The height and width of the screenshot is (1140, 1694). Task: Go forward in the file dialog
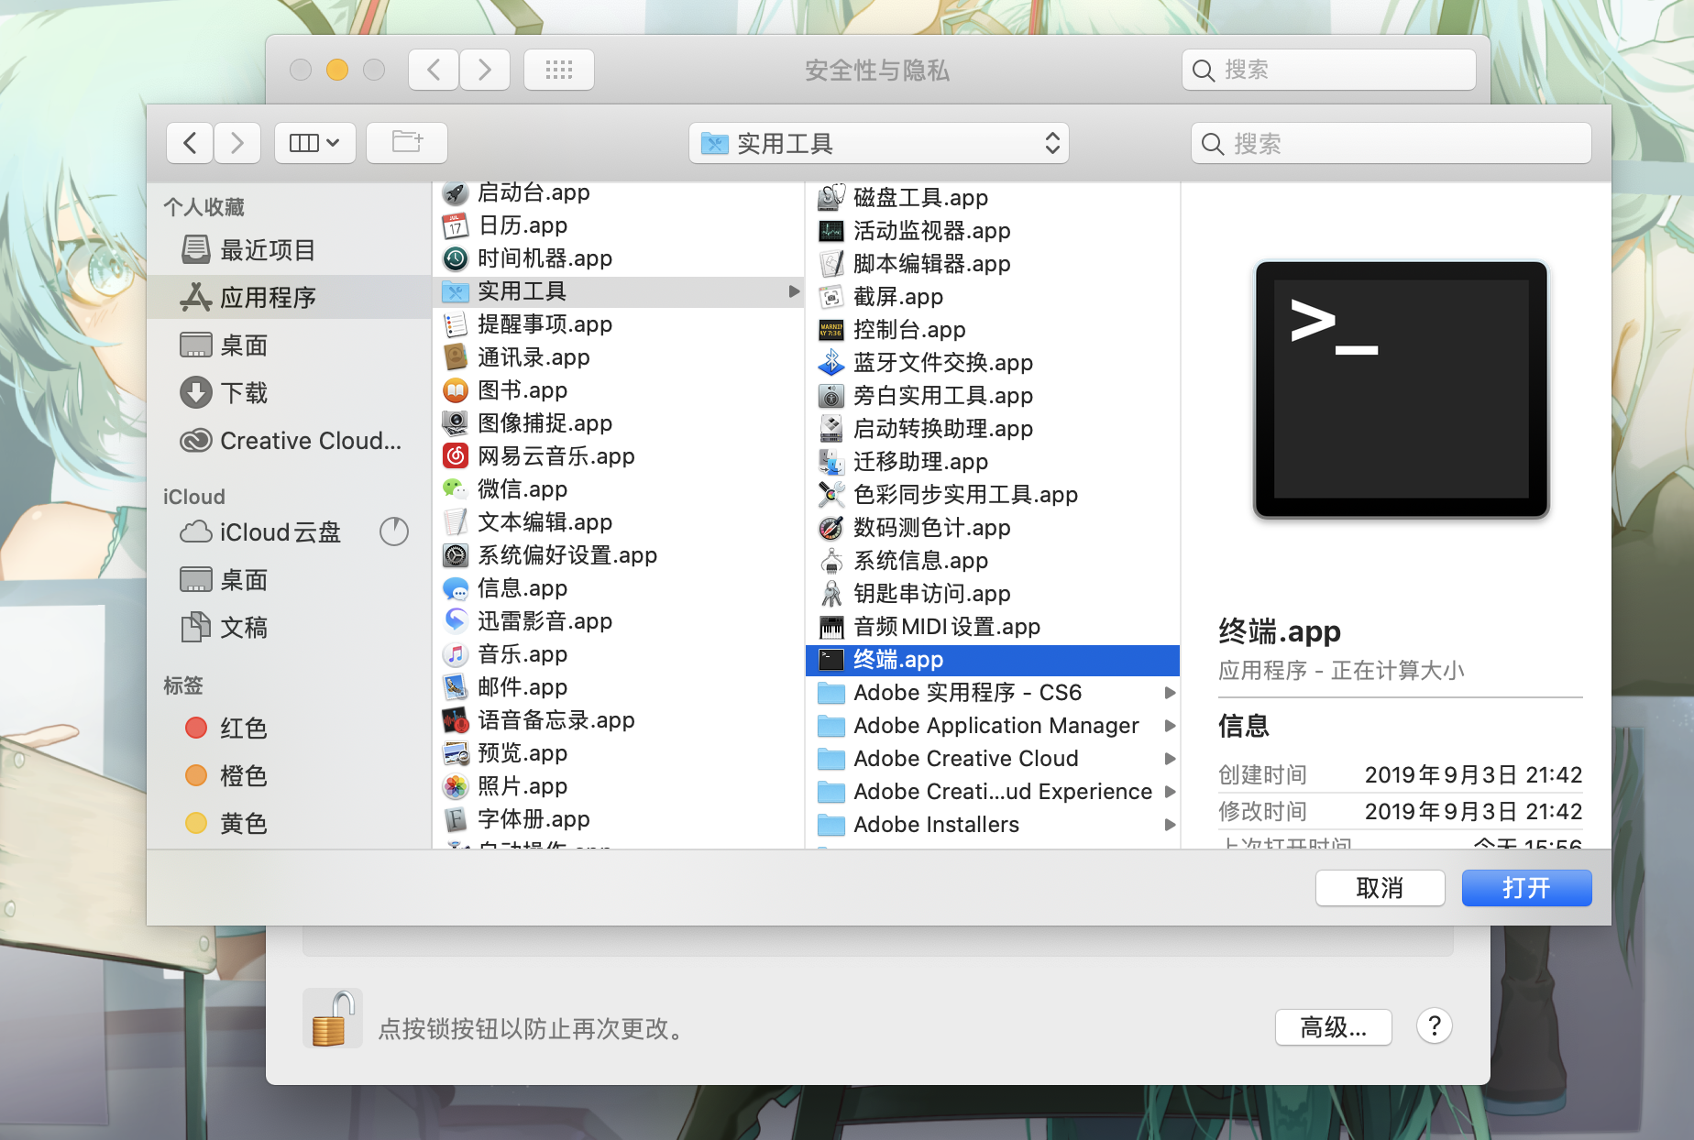point(237,143)
